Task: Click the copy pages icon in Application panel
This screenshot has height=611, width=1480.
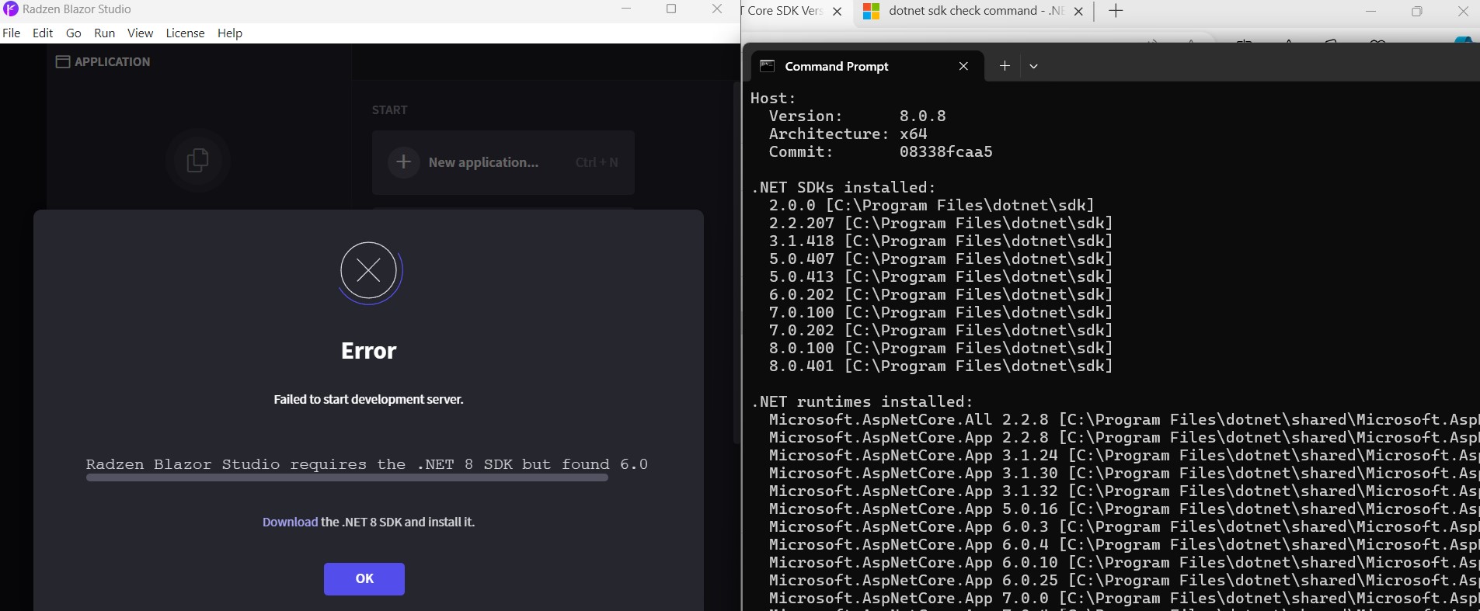Action: click(x=197, y=160)
